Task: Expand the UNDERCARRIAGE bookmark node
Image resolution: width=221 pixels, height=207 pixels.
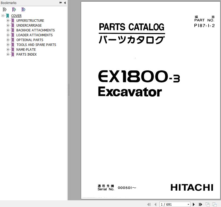Action: click(x=8, y=25)
